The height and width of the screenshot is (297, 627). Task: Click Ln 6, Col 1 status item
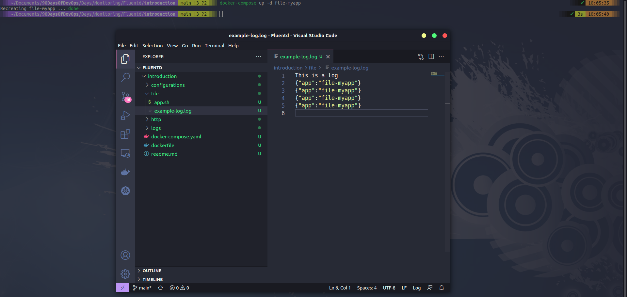(340, 288)
